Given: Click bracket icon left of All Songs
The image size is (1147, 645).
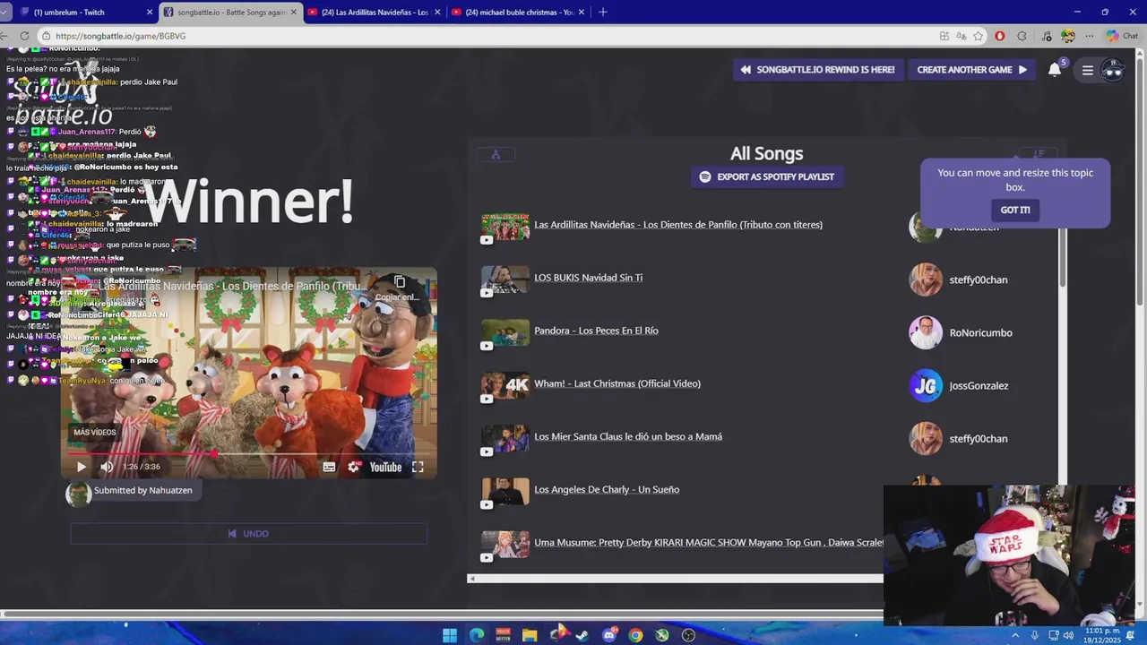Looking at the screenshot, I should [x=496, y=154].
